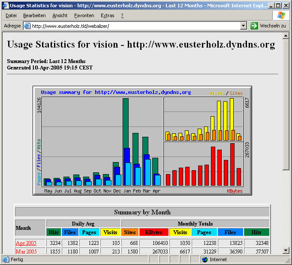Open the Mar 2005 monthly report link
292x265 pixels.
click(x=26, y=251)
